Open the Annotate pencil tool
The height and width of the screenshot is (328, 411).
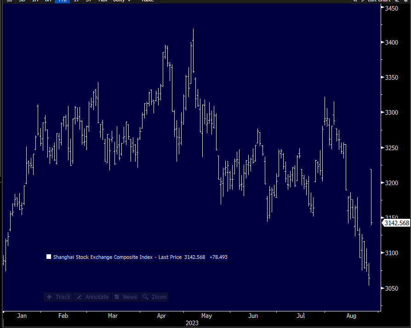pyautogui.click(x=92, y=297)
